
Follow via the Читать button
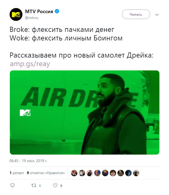tap(136, 14)
